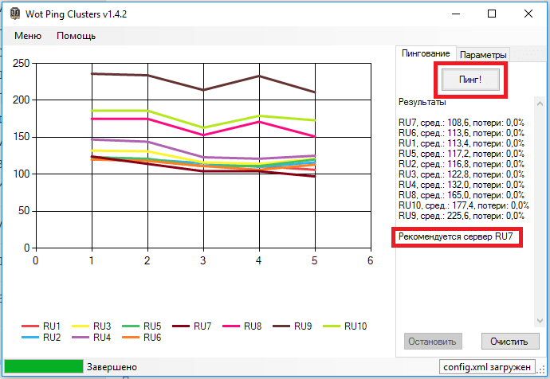
Task: Click the results scrollbar up arrow
Action: click(540, 103)
